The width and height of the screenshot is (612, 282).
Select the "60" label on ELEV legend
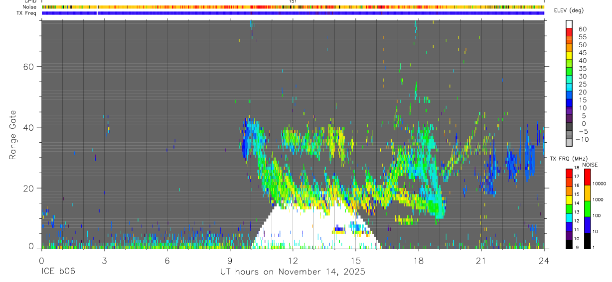point(582,29)
